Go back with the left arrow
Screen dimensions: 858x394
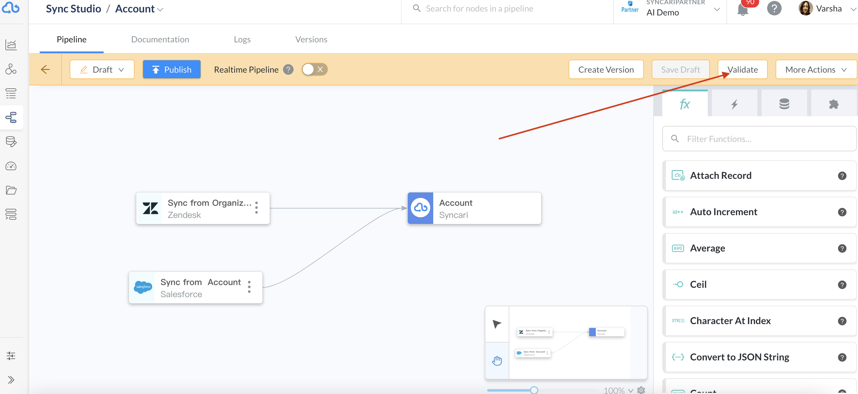(x=45, y=69)
